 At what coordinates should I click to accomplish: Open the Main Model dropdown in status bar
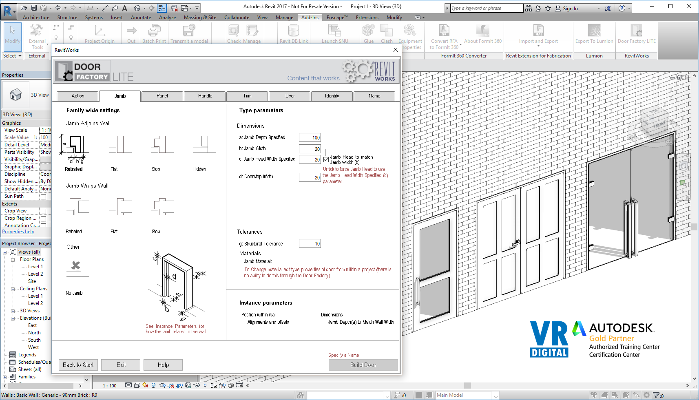467,395
